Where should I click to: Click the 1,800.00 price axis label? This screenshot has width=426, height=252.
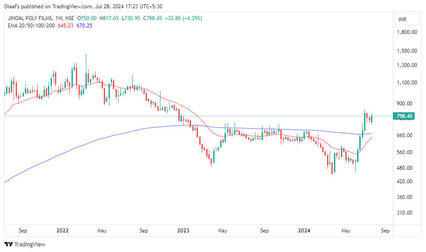click(x=407, y=32)
